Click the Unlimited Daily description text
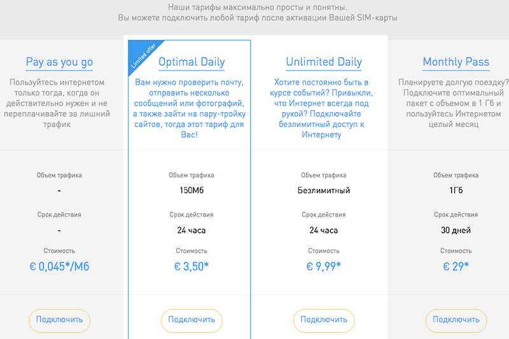The image size is (509, 339). pos(321,108)
